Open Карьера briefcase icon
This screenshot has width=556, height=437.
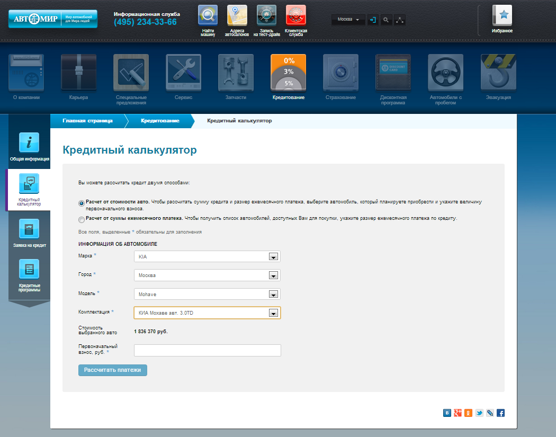(79, 73)
